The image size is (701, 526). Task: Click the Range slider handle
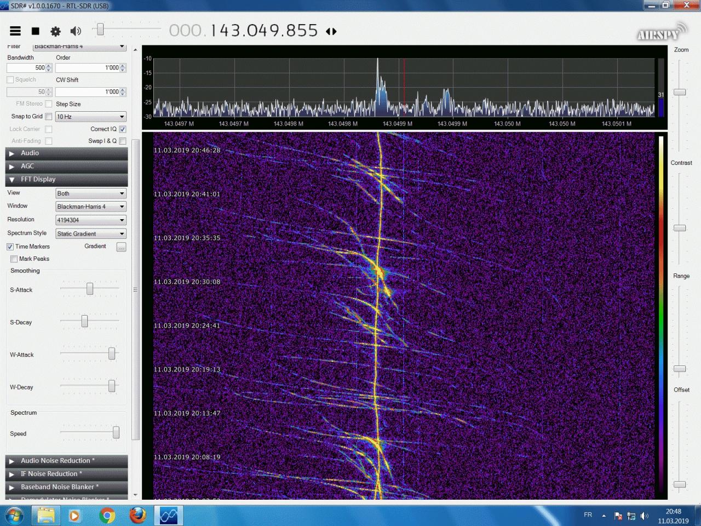(680, 369)
